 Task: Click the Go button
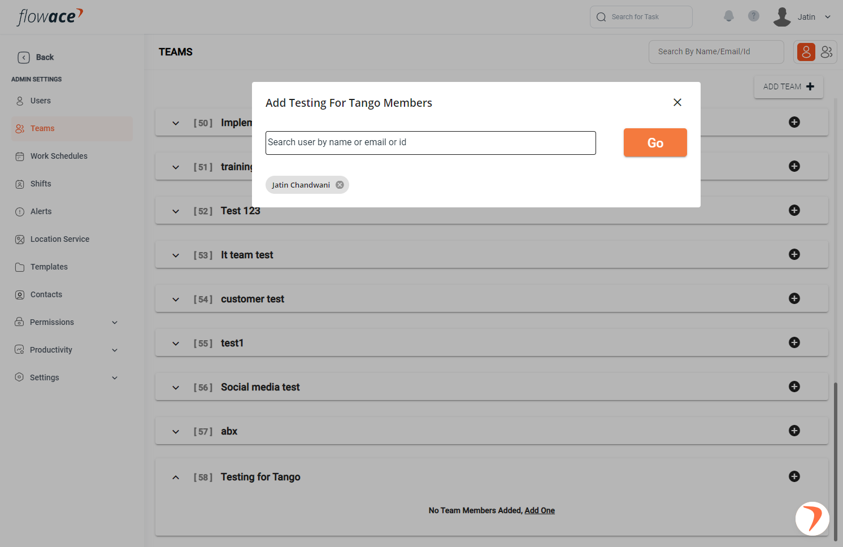coord(655,142)
